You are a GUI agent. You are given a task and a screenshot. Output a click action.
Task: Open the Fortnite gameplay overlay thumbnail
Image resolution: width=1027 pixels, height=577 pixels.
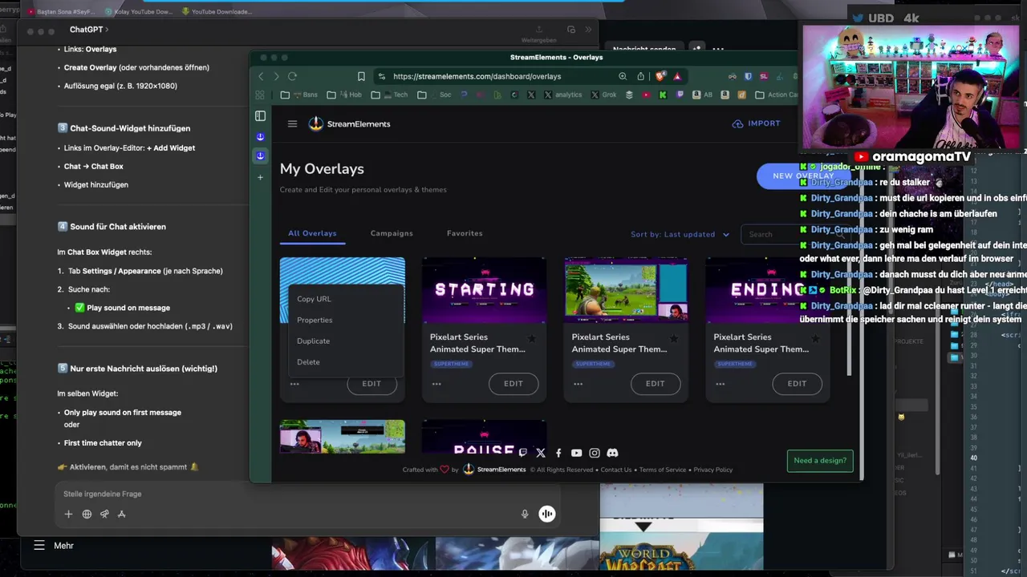[626, 290]
